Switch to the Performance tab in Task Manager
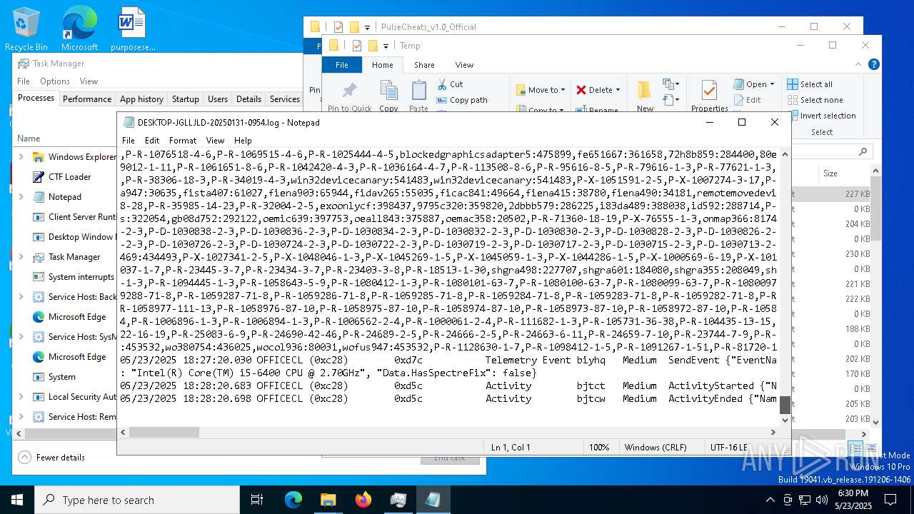Image resolution: width=914 pixels, height=514 pixels. pos(87,99)
